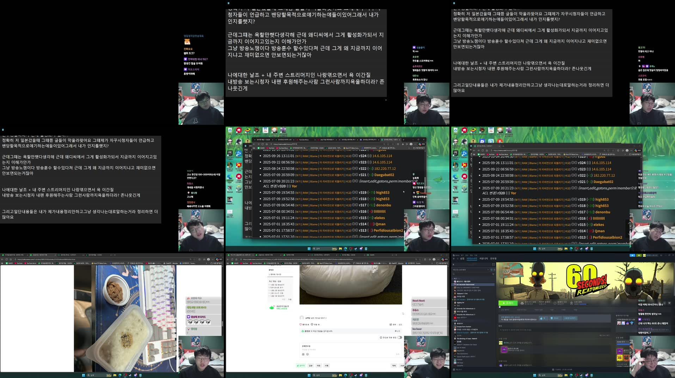Click the thumbs up recommend icon on Steam

(541, 318)
